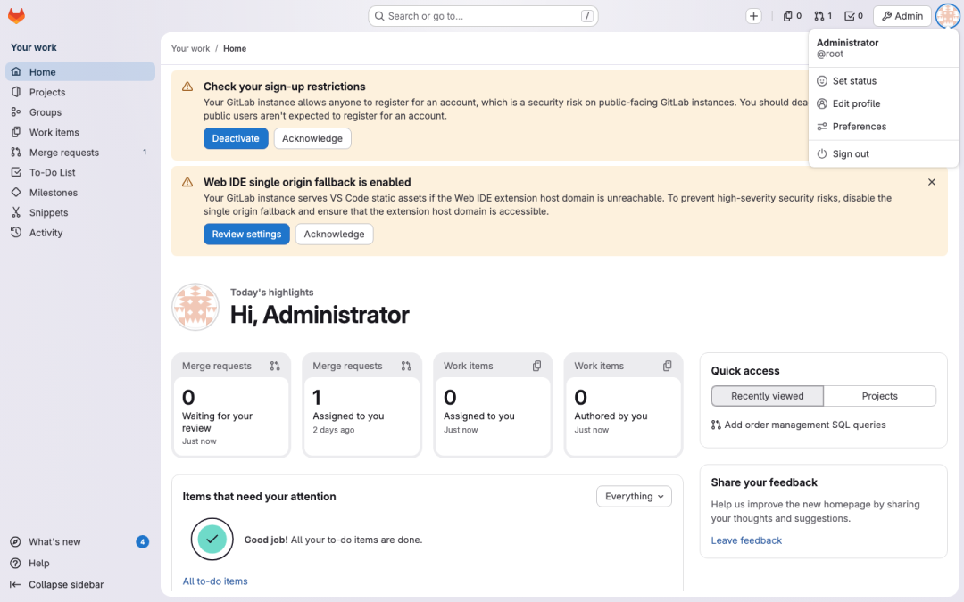Open to-do counter in top bar
Viewport: 964px width, 602px height.
tap(853, 16)
